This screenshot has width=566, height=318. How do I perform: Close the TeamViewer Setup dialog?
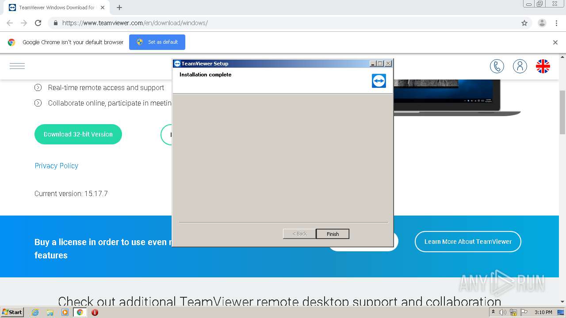388,64
